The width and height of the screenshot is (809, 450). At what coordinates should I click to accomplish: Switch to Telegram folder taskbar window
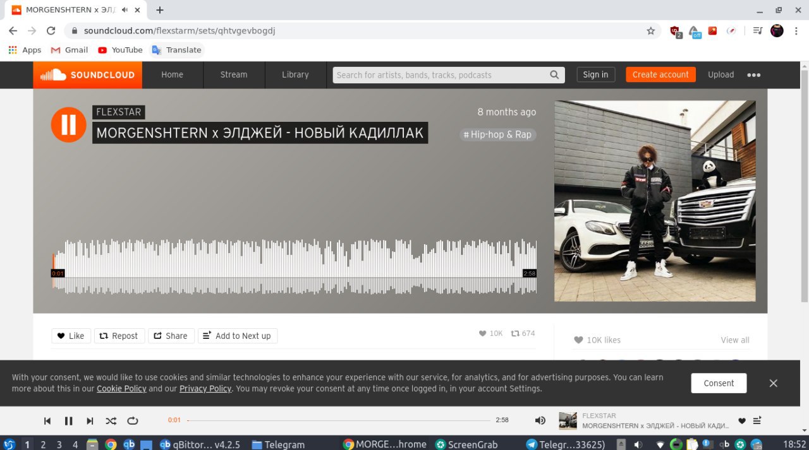pos(279,444)
